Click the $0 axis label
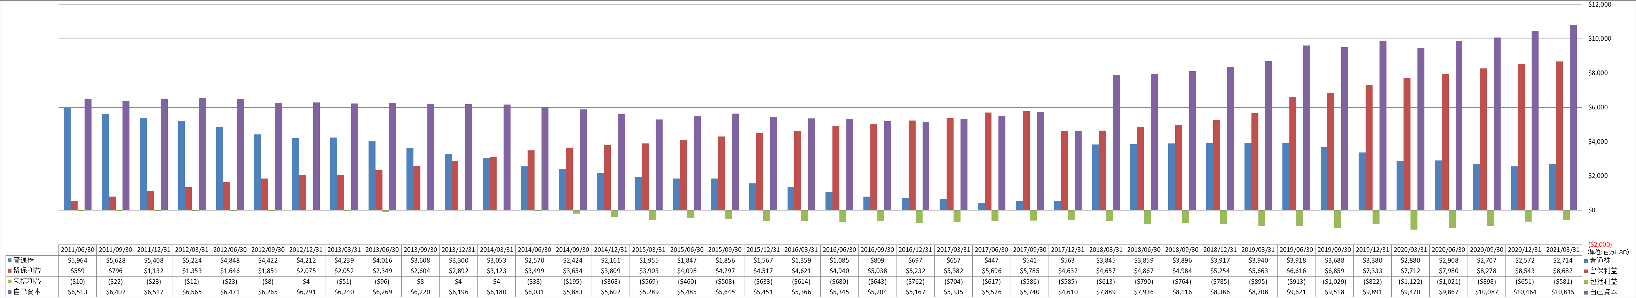1636x298 pixels. pyautogui.click(x=1591, y=210)
